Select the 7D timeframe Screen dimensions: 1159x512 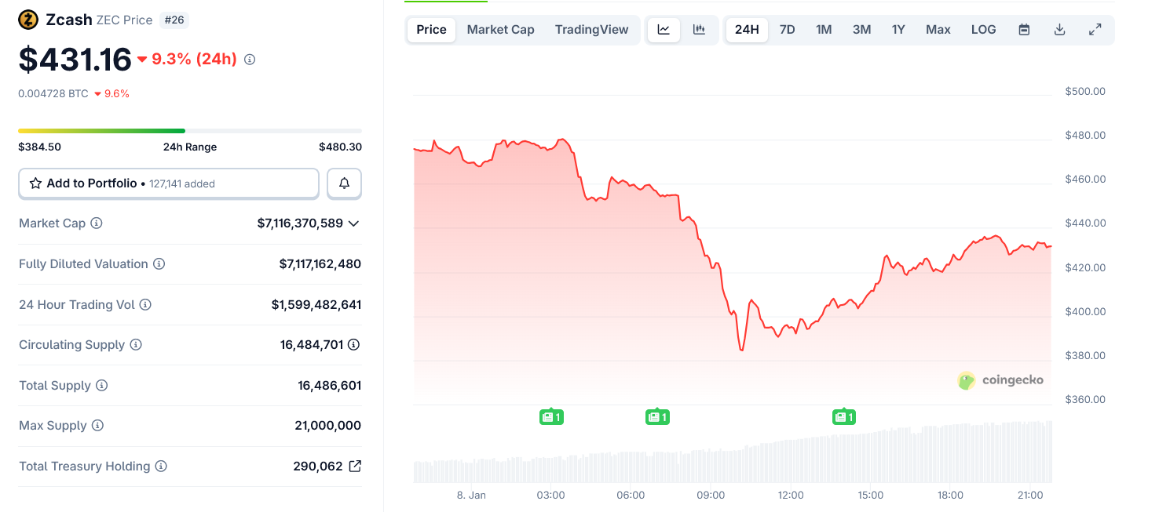point(787,29)
